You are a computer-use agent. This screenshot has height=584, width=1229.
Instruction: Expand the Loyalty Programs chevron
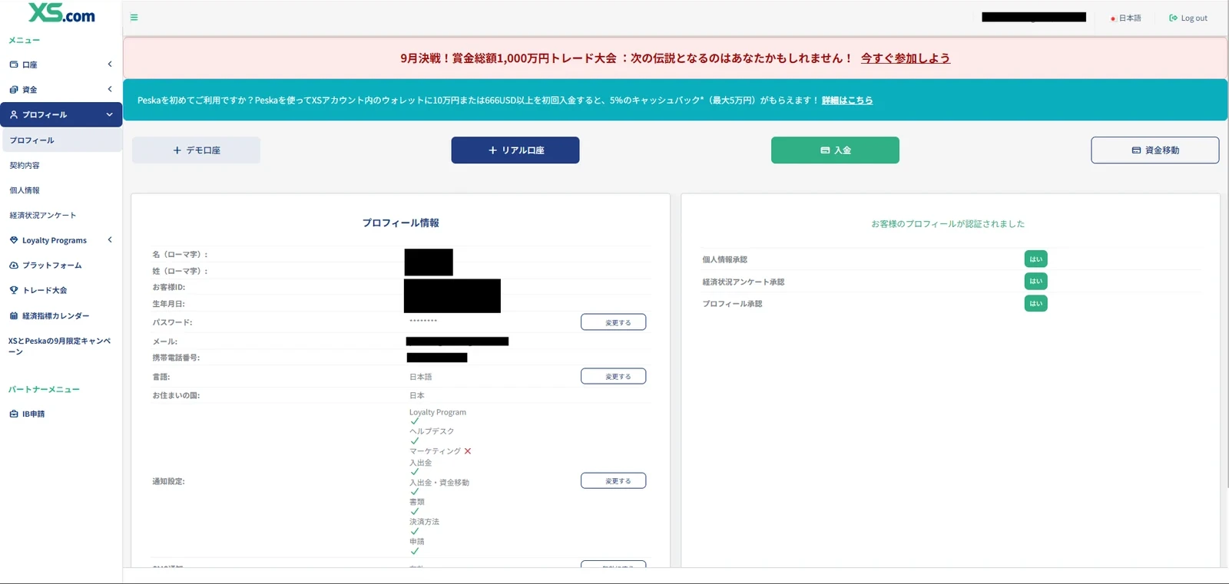point(110,240)
